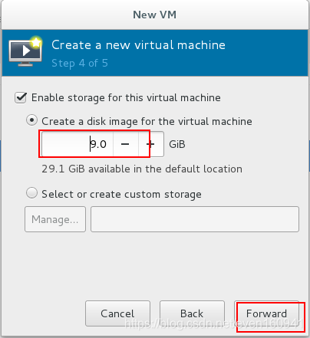Cancel the New VM wizard
The height and width of the screenshot is (338, 310).
click(117, 313)
